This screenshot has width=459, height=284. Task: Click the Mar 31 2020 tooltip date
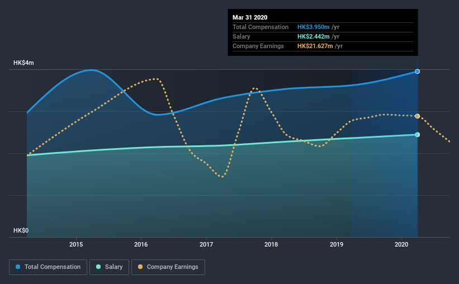click(x=250, y=17)
